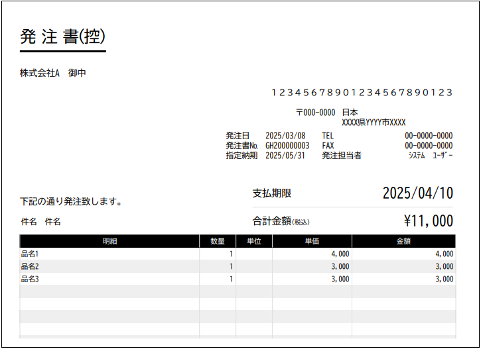Click the 発注書(控) document title
481x359 pixels.
click(62, 36)
